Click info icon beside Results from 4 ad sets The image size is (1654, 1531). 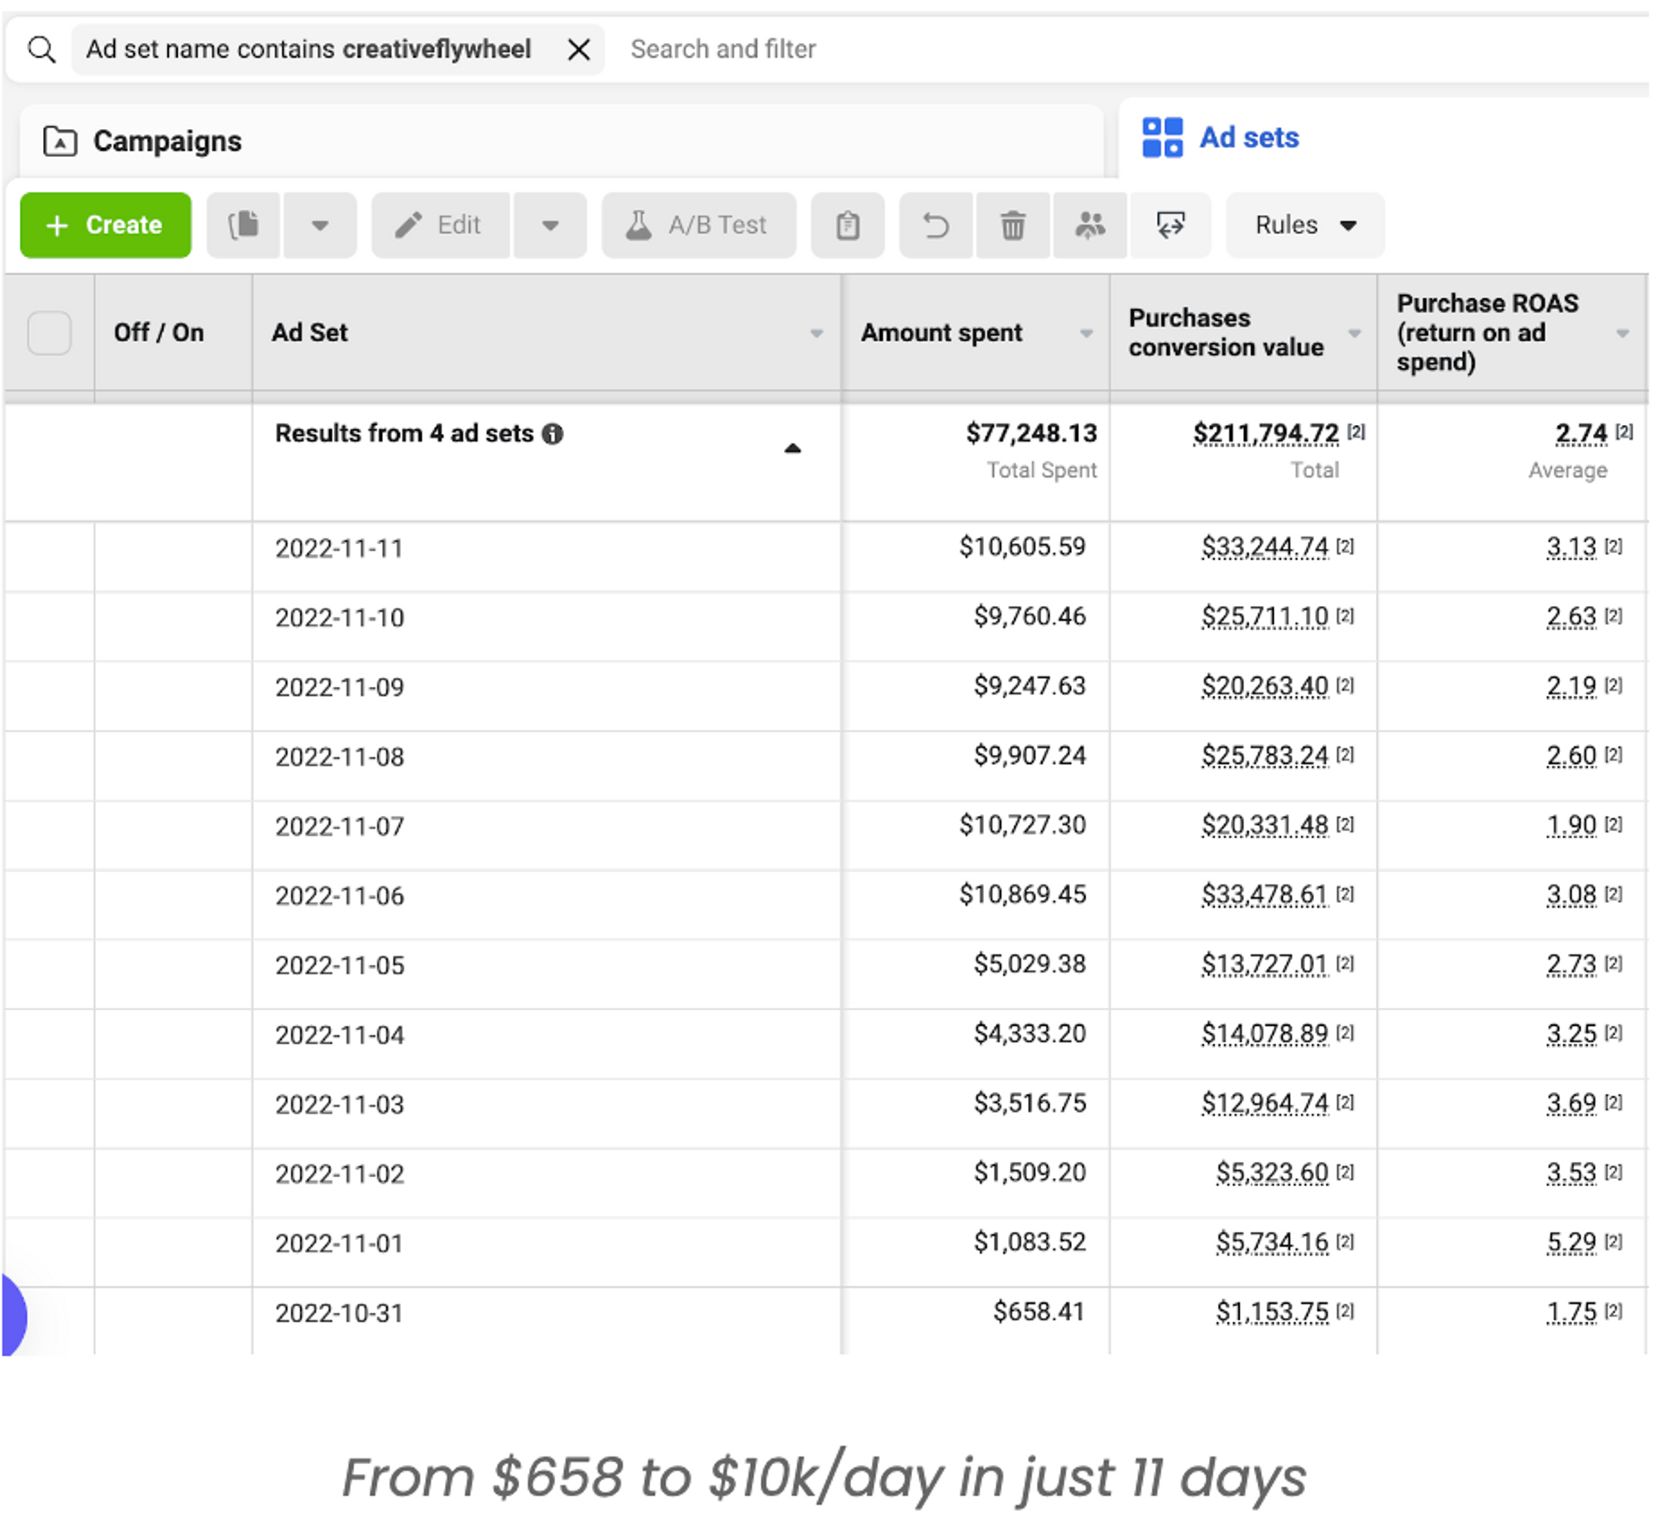(552, 433)
